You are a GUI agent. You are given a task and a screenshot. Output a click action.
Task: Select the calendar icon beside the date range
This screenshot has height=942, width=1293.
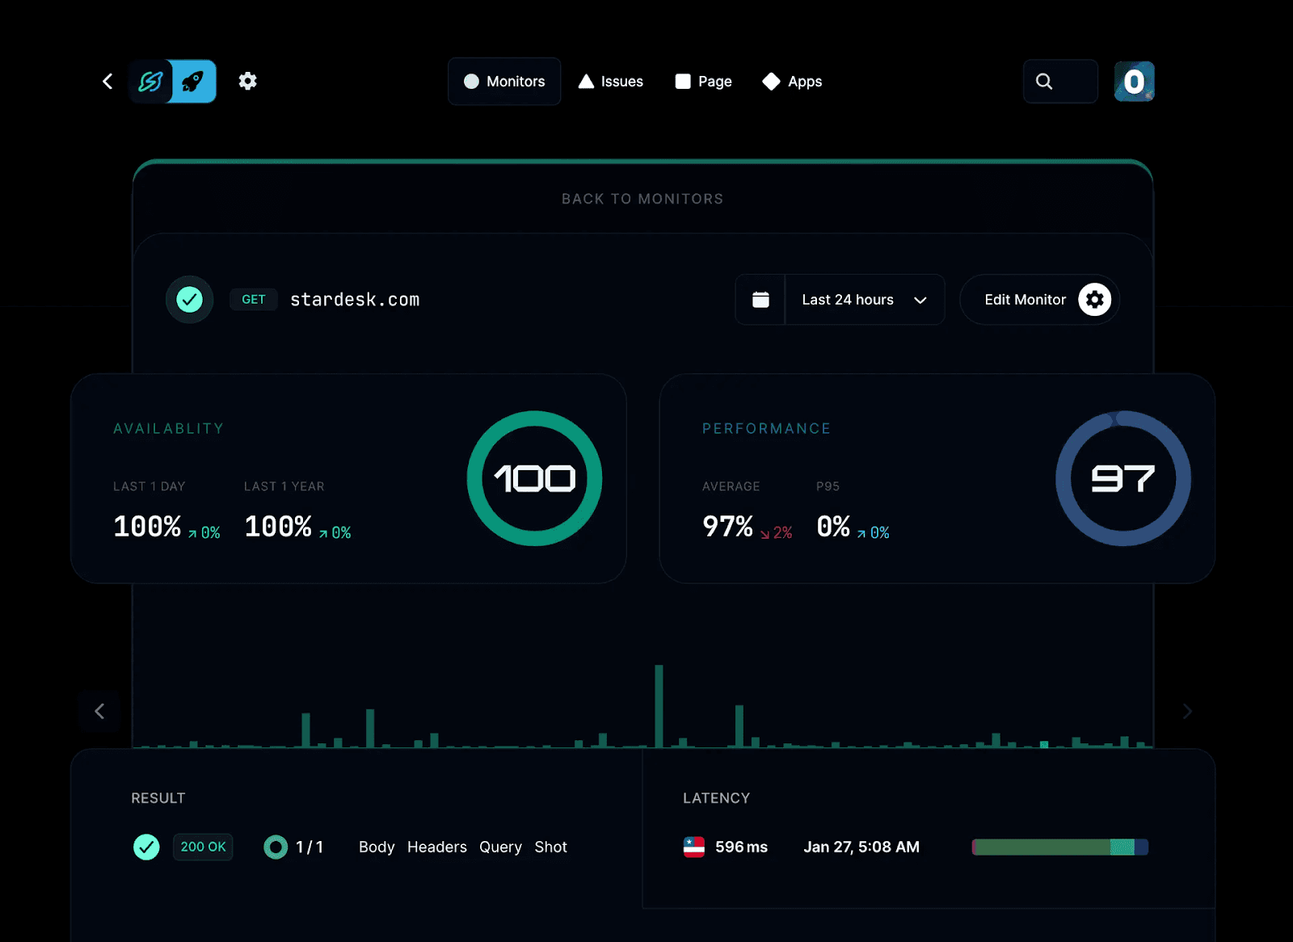[x=760, y=299]
